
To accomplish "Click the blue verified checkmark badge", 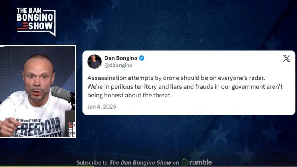I will 141,58.
